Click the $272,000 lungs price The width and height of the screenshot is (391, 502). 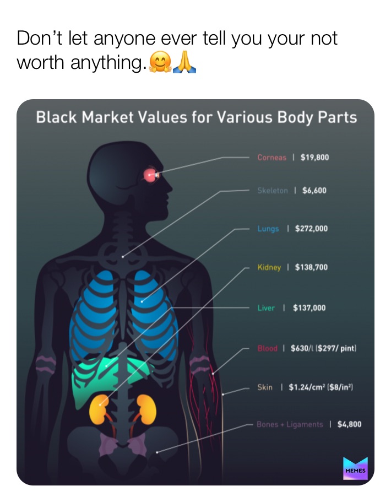click(x=311, y=229)
